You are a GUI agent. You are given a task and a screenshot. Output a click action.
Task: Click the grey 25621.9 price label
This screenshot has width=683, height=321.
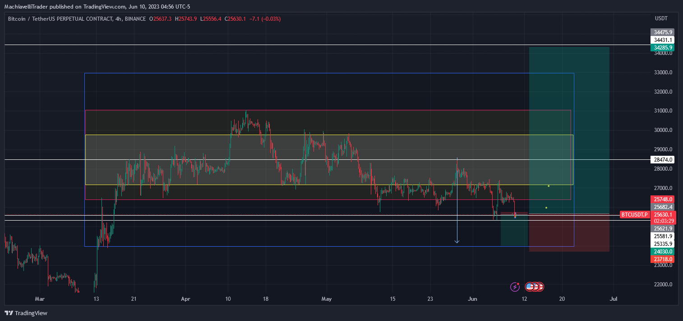(x=663, y=228)
